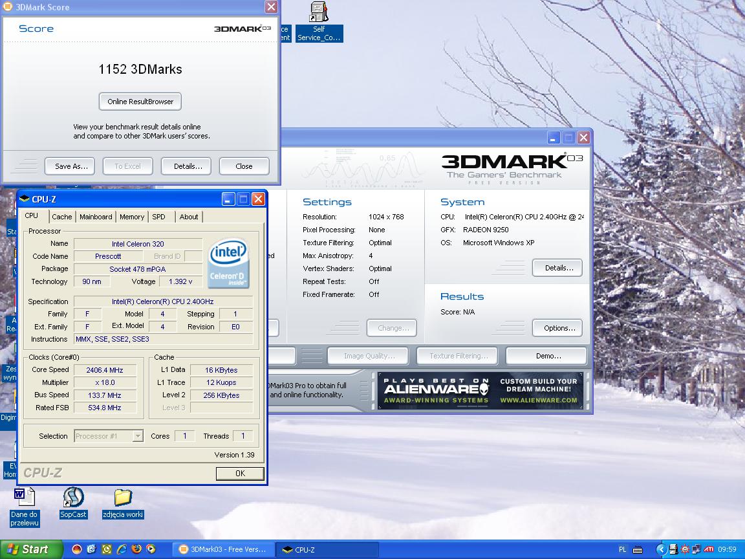Image resolution: width=745 pixels, height=559 pixels.
Task: Open Details in the 3DMark Score window
Action: 186,166
